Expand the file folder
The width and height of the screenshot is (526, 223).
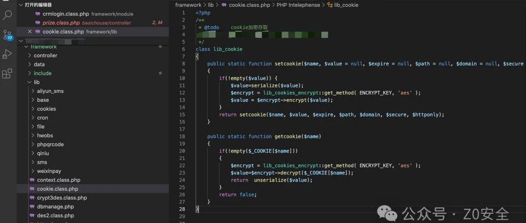[93, 127]
